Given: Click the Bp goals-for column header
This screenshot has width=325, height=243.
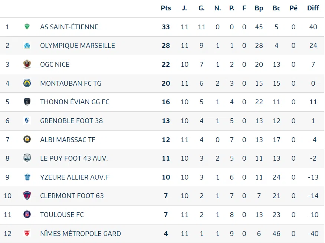Looking at the screenshot, I should [x=259, y=8].
